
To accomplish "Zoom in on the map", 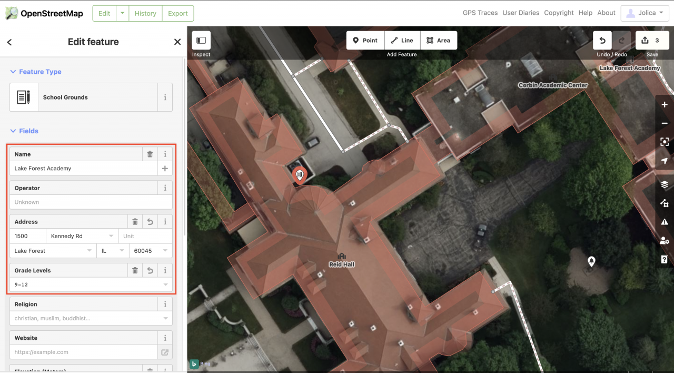I will pos(665,104).
